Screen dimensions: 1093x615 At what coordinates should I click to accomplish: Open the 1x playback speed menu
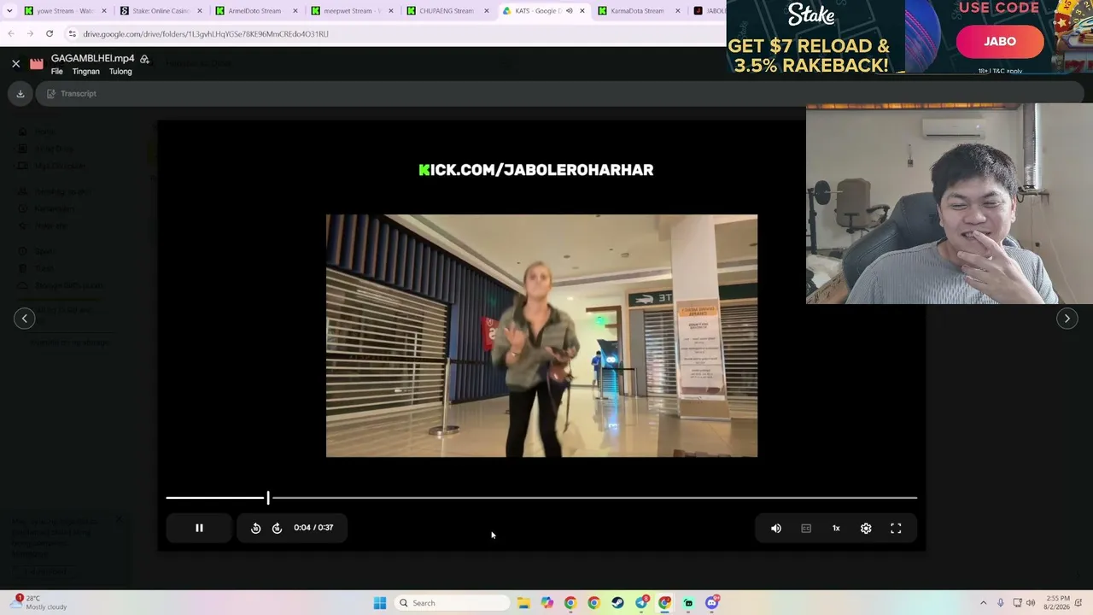coord(836,529)
